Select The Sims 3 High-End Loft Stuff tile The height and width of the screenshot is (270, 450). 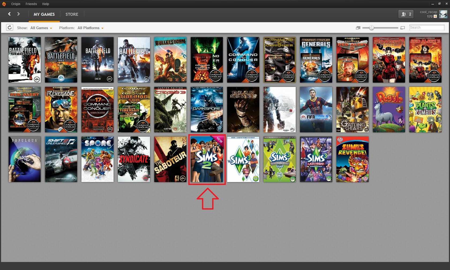pos(280,159)
